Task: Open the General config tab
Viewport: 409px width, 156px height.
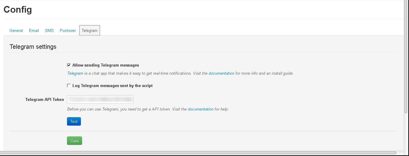Action: [16, 30]
